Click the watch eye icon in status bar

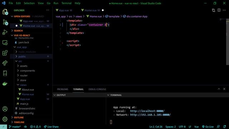(x=25, y=126)
